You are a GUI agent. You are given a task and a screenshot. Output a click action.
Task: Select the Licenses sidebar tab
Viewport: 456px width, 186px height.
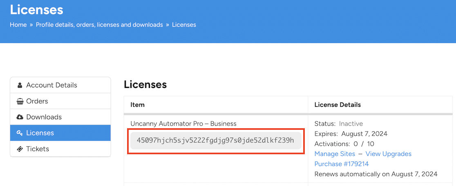(x=40, y=133)
